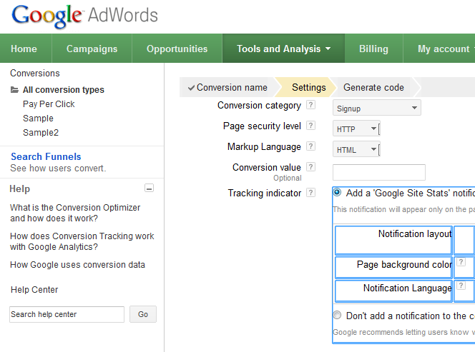Open the Conversion category Signup dropdown
This screenshot has width=475, height=352.
(377, 108)
